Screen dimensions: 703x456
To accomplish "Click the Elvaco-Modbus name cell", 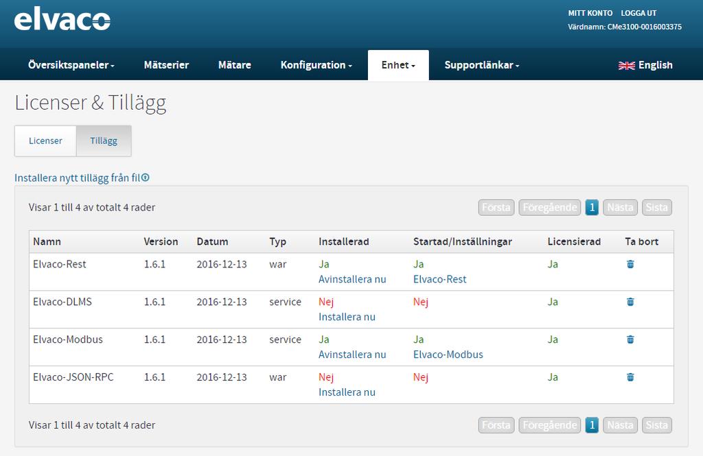I will tap(68, 339).
